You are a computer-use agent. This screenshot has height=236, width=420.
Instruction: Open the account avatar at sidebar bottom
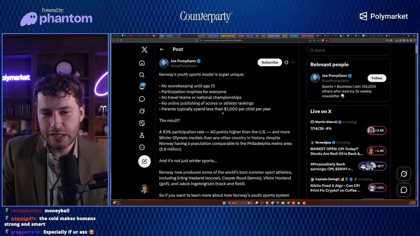144,189
